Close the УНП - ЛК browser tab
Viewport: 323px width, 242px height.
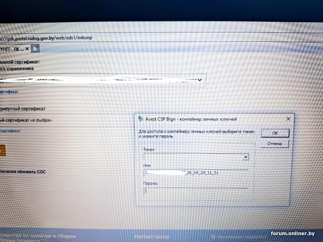27,49
